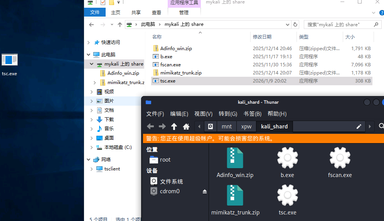Image resolution: width=384 pixels, height=221 pixels.
Task: Select root in Thunar sidebar
Action: click(x=160, y=160)
